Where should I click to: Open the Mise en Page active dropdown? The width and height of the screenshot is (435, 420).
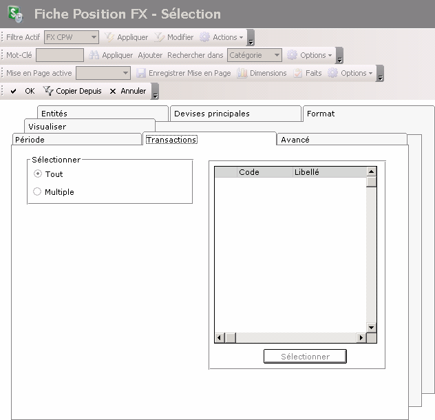click(126, 73)
